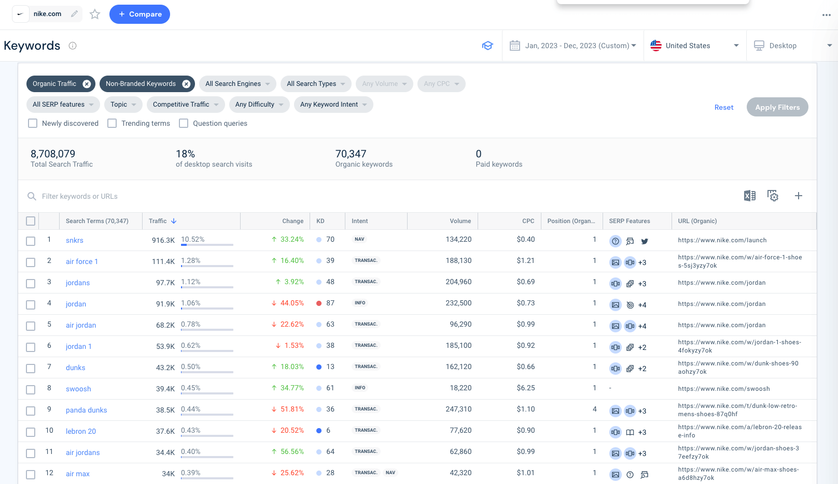Click the Compare button
The height and width of the screenshot is (484, 838).
[x=139, y=14]
